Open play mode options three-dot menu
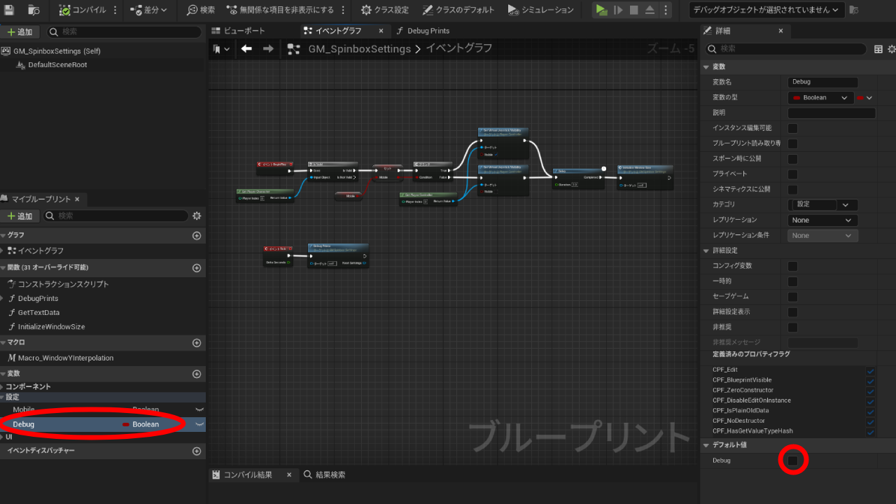896x504 pixels. click(x=665, y=10)
